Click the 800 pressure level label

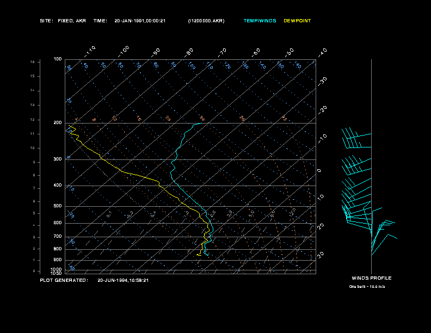pyautogui.click(x=58, y=249)
